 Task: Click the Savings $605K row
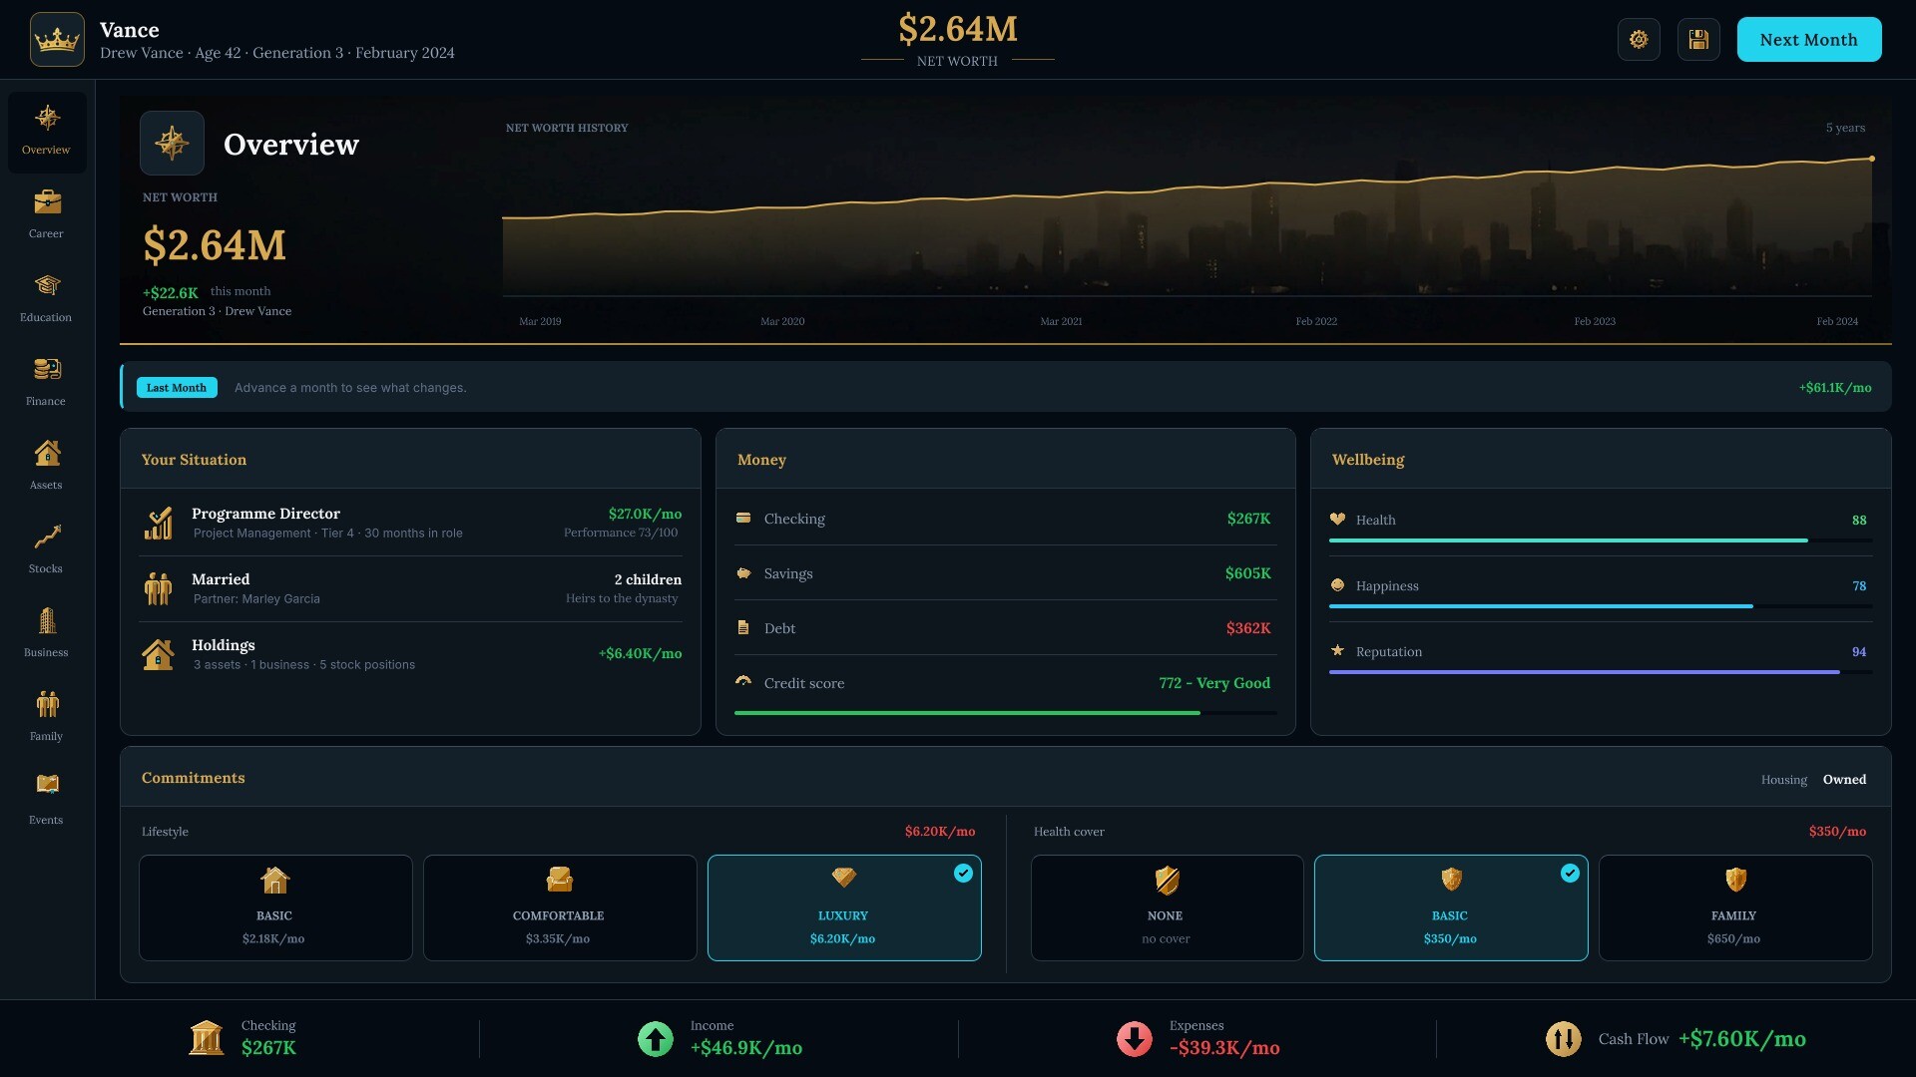[1004, 573]
